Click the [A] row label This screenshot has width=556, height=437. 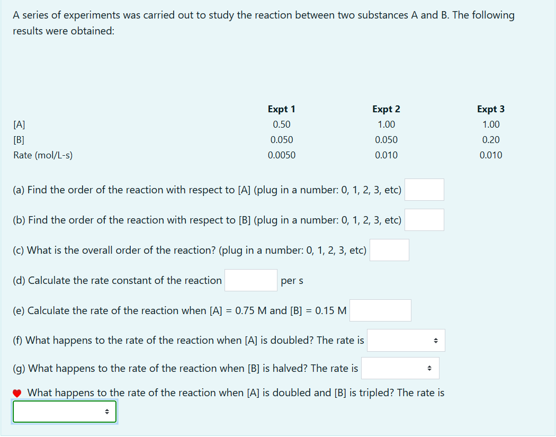point(18,124)
